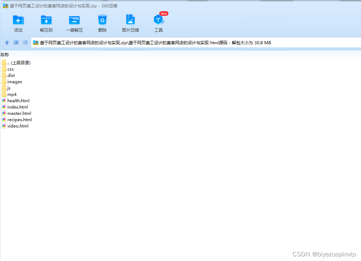Click the folder icon beside css

click(x=4, y=69)
